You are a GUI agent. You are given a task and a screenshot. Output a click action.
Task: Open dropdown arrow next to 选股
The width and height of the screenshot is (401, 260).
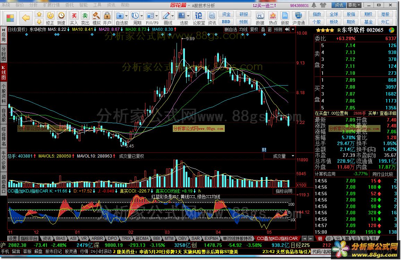click(188, 16)
